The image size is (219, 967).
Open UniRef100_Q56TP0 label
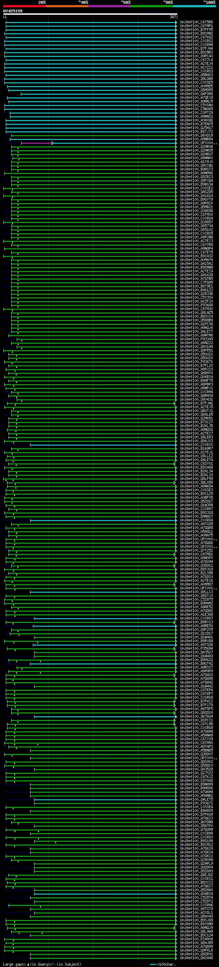(196, 826)
